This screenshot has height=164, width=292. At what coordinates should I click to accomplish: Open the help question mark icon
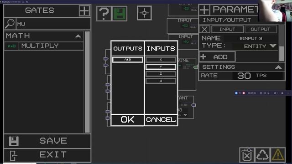pos(104,13)
